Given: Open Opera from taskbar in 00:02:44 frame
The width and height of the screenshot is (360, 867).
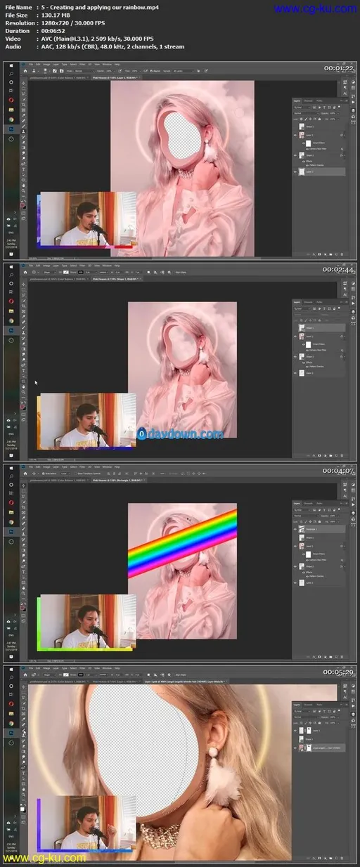Looking at the screenshot, I should pos(11,301).
